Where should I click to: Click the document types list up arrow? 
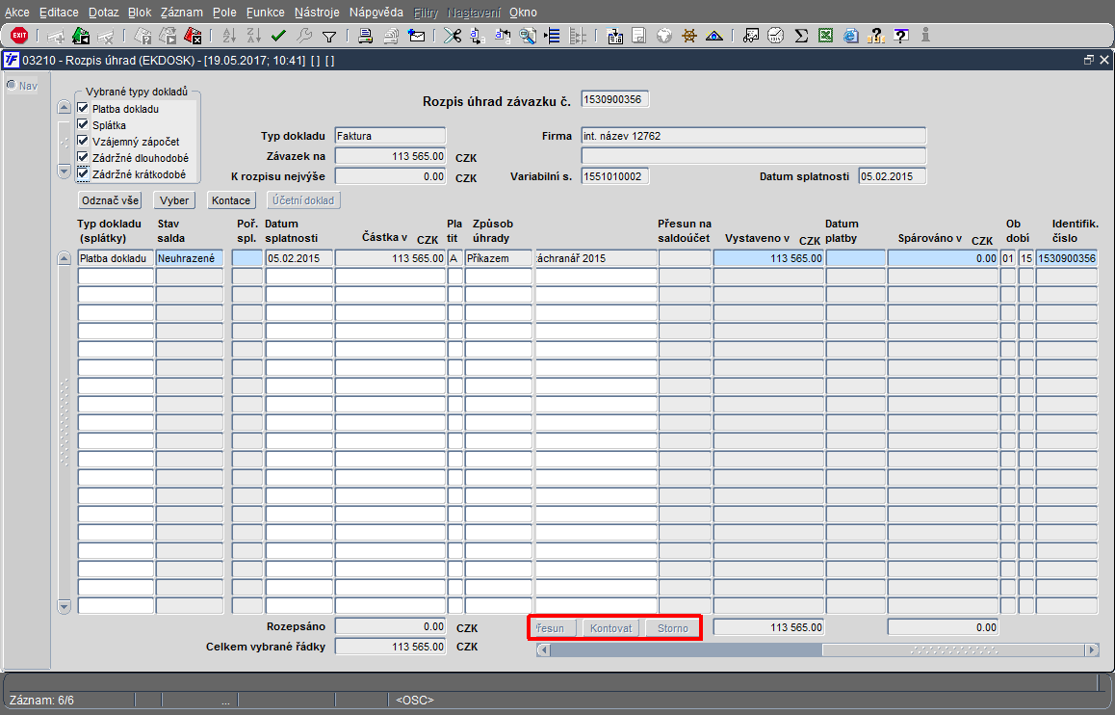click(64, 107)
